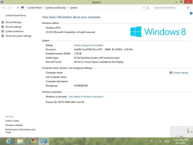193x145 pixels.
Task: Open File Explorer from the taskbar
Action: [x=20, y=141]
